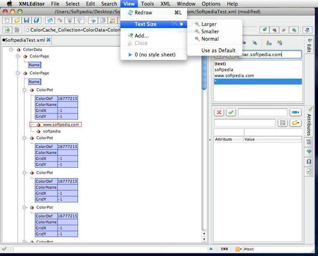This screenshot has width=318, height=256.
Task: Click the Copy toolbar icon
Action: (103, 20)
